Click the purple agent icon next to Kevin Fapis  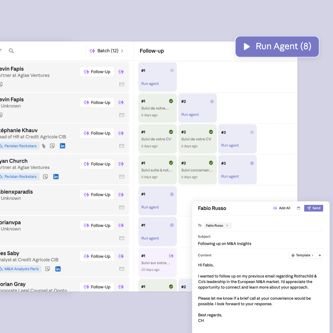tap(121, 72)
